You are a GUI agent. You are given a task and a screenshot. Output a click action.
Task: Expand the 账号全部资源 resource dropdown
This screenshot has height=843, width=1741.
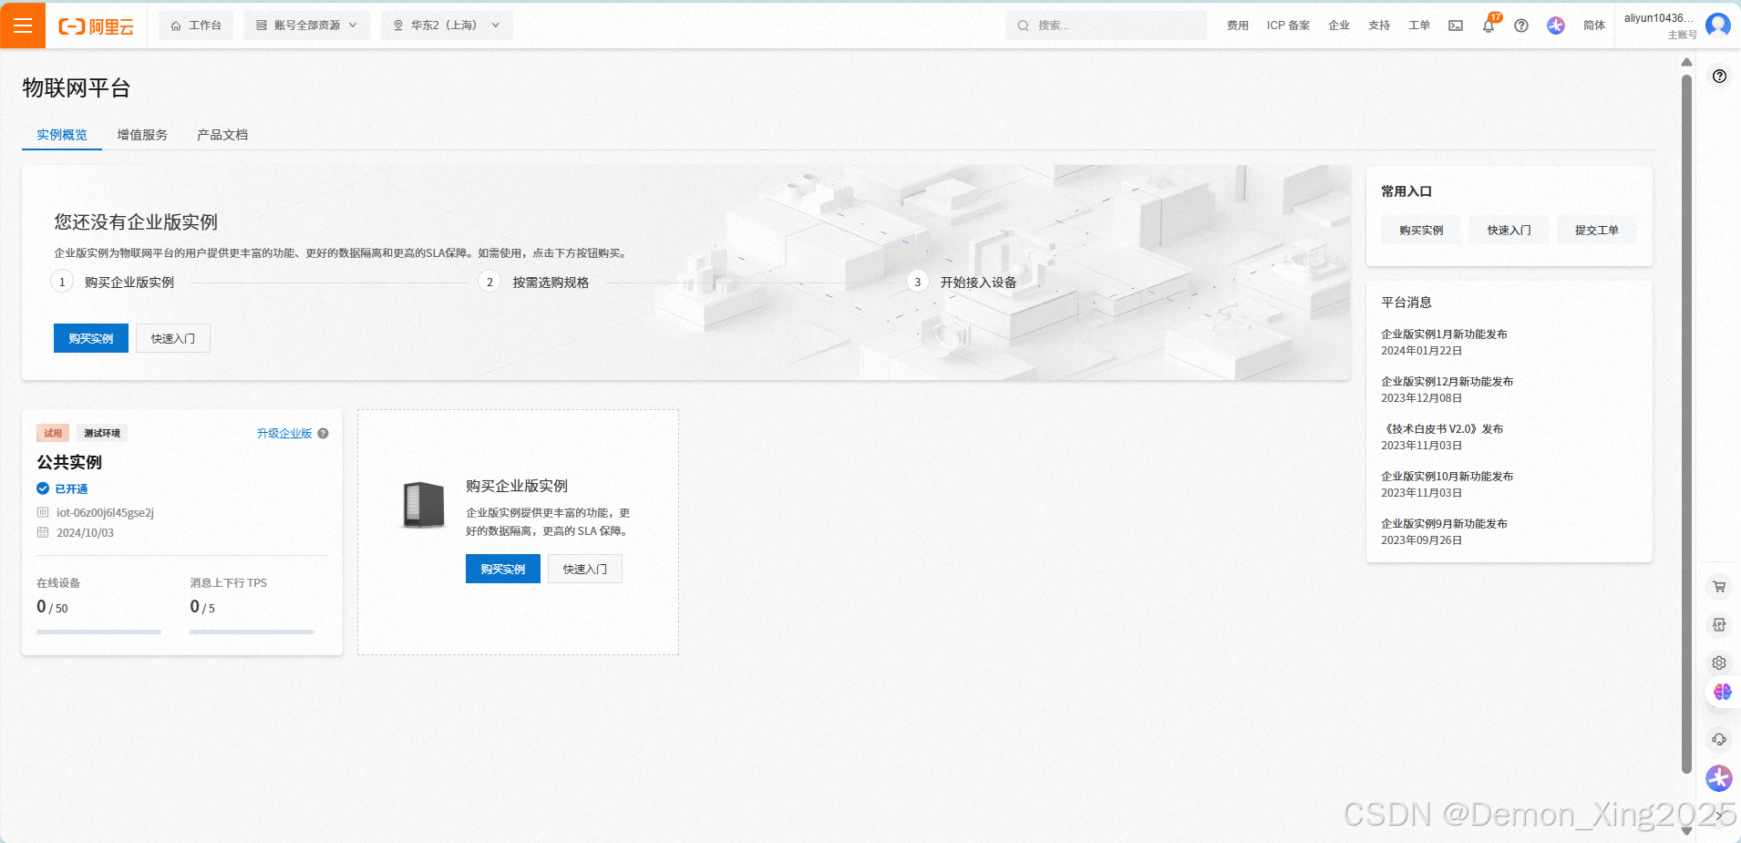pyautogui.click(x=306, y=26)
